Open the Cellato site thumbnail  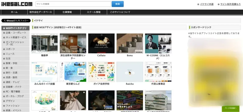coord(101,43)
